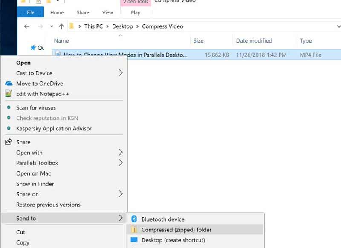The width and height of the screenshot is (341, 248).
Task: Sort by the Date modified column
Action: 254,40
